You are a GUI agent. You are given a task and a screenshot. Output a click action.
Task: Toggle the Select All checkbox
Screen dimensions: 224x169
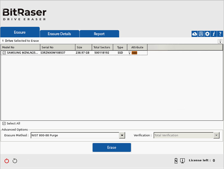(4, 123)
